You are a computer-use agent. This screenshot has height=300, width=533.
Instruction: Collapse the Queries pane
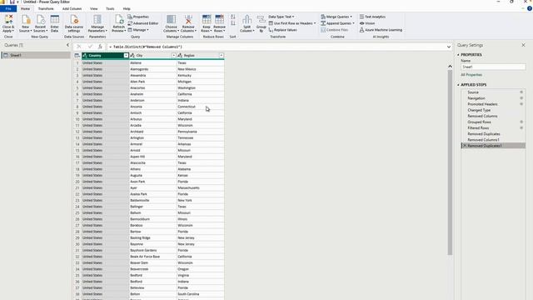coord(67,45)
